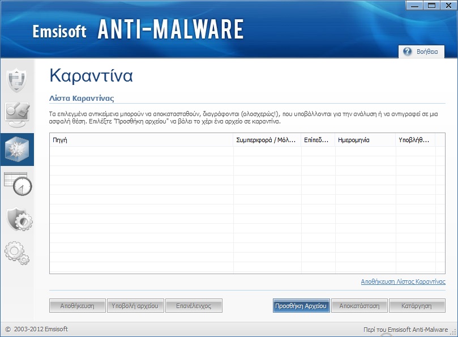The width and height of the screenshot is (458, 337).
Task: Sort by Ημερομηνία column header
Action: (365, 140)
